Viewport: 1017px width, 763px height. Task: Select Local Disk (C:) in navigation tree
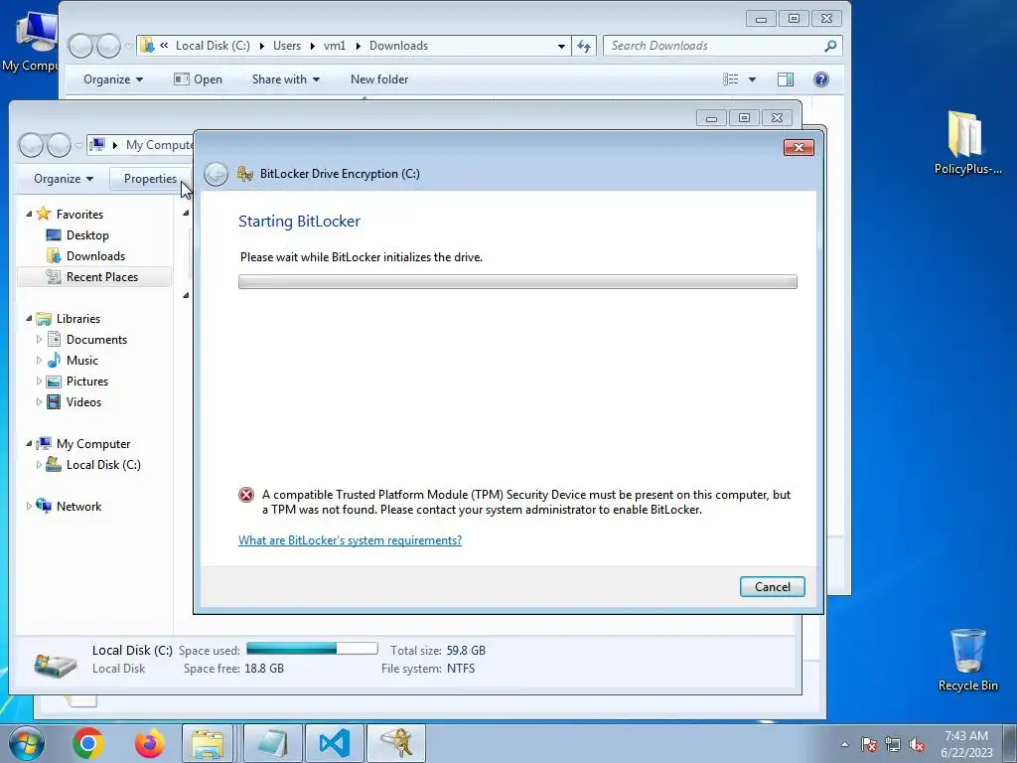[103, 465]
